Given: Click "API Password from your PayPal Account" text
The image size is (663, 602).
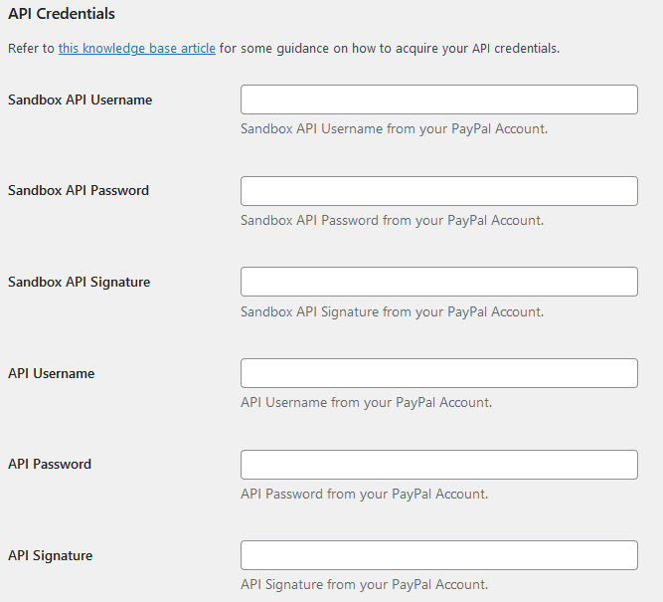Looking at the screenshot, I should tap(364, 494).
